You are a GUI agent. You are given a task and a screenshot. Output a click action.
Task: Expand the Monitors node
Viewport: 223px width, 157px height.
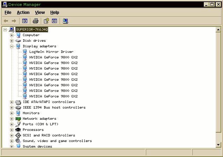click(x=12, y=113)
